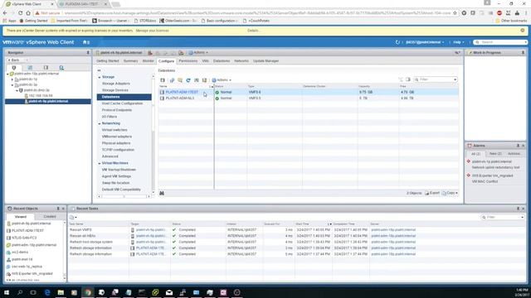
Task: Switch to the Permissions tab
Action: (188, 60)
